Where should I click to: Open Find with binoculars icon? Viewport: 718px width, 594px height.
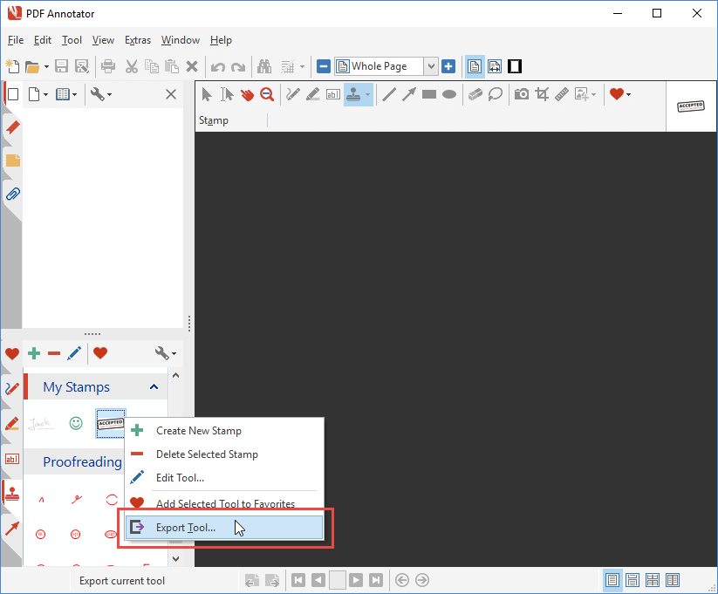pyautogui.click(x=264, y=66)
